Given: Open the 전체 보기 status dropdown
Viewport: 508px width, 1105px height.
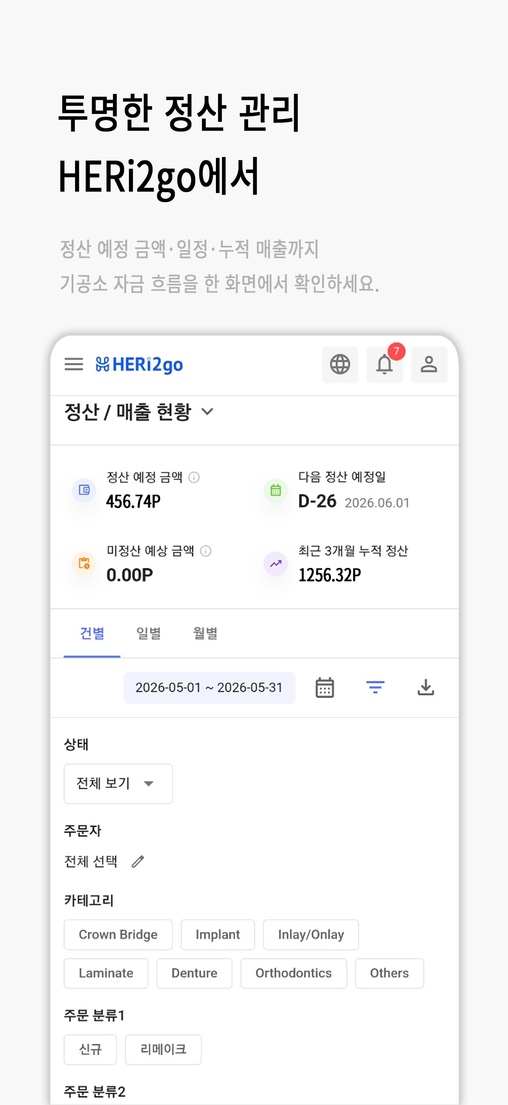Looking at the screenshot, I should pyautogui.click(x=118, y=783).
